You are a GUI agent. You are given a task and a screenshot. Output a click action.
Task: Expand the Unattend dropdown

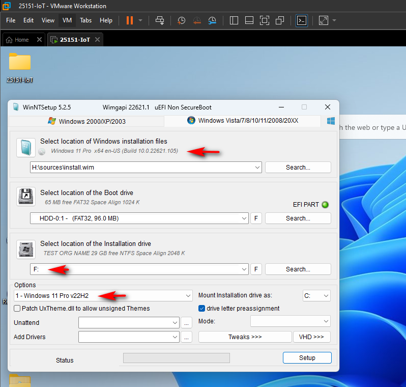pos(175,323)
